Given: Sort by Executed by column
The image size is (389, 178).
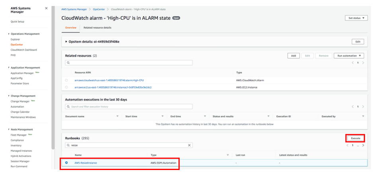Looking at the screenshot, I should 363,116.
